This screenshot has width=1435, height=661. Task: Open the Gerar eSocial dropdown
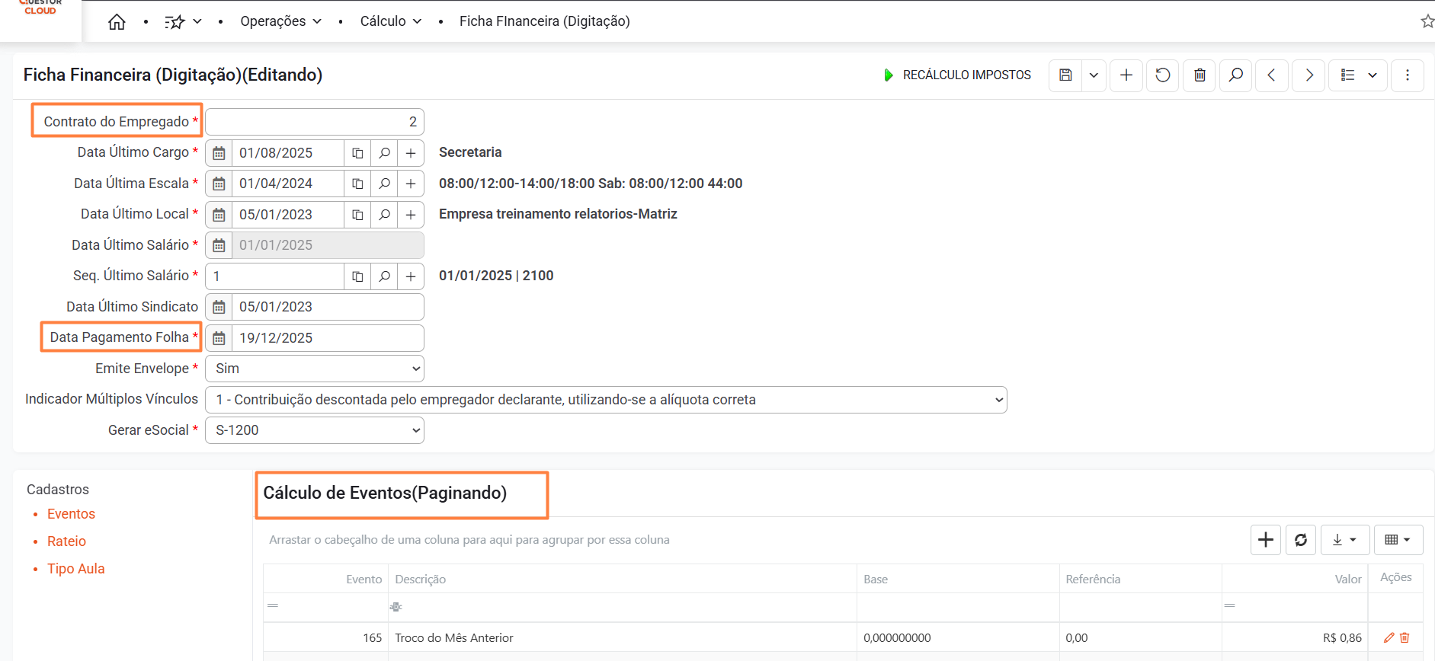point(315,430)
